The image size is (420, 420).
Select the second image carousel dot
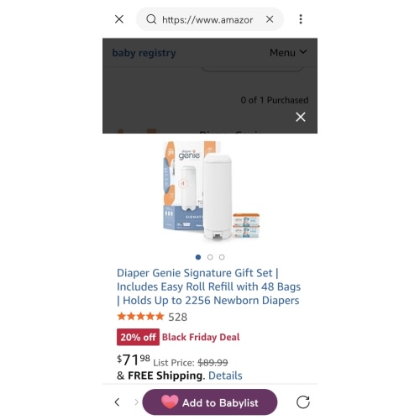tap(210, 257)
